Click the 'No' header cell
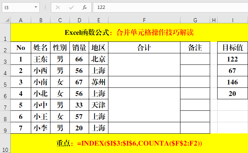Screen dimensions: 248x153 21,47
